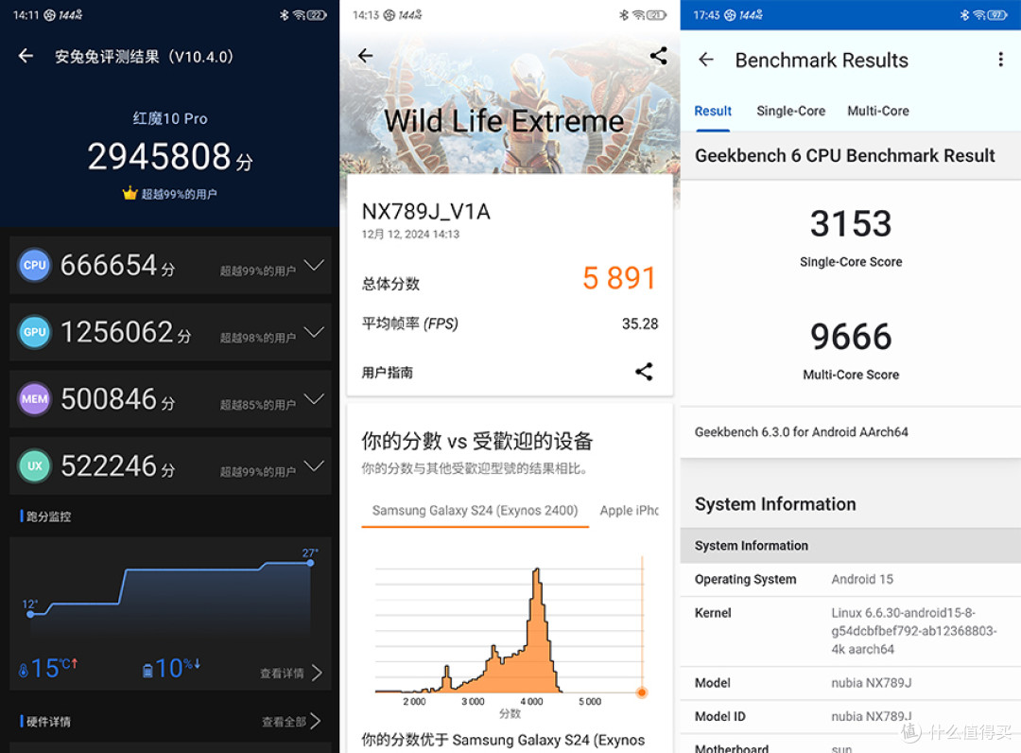Tap the Kernel version row

pos(851,631)
